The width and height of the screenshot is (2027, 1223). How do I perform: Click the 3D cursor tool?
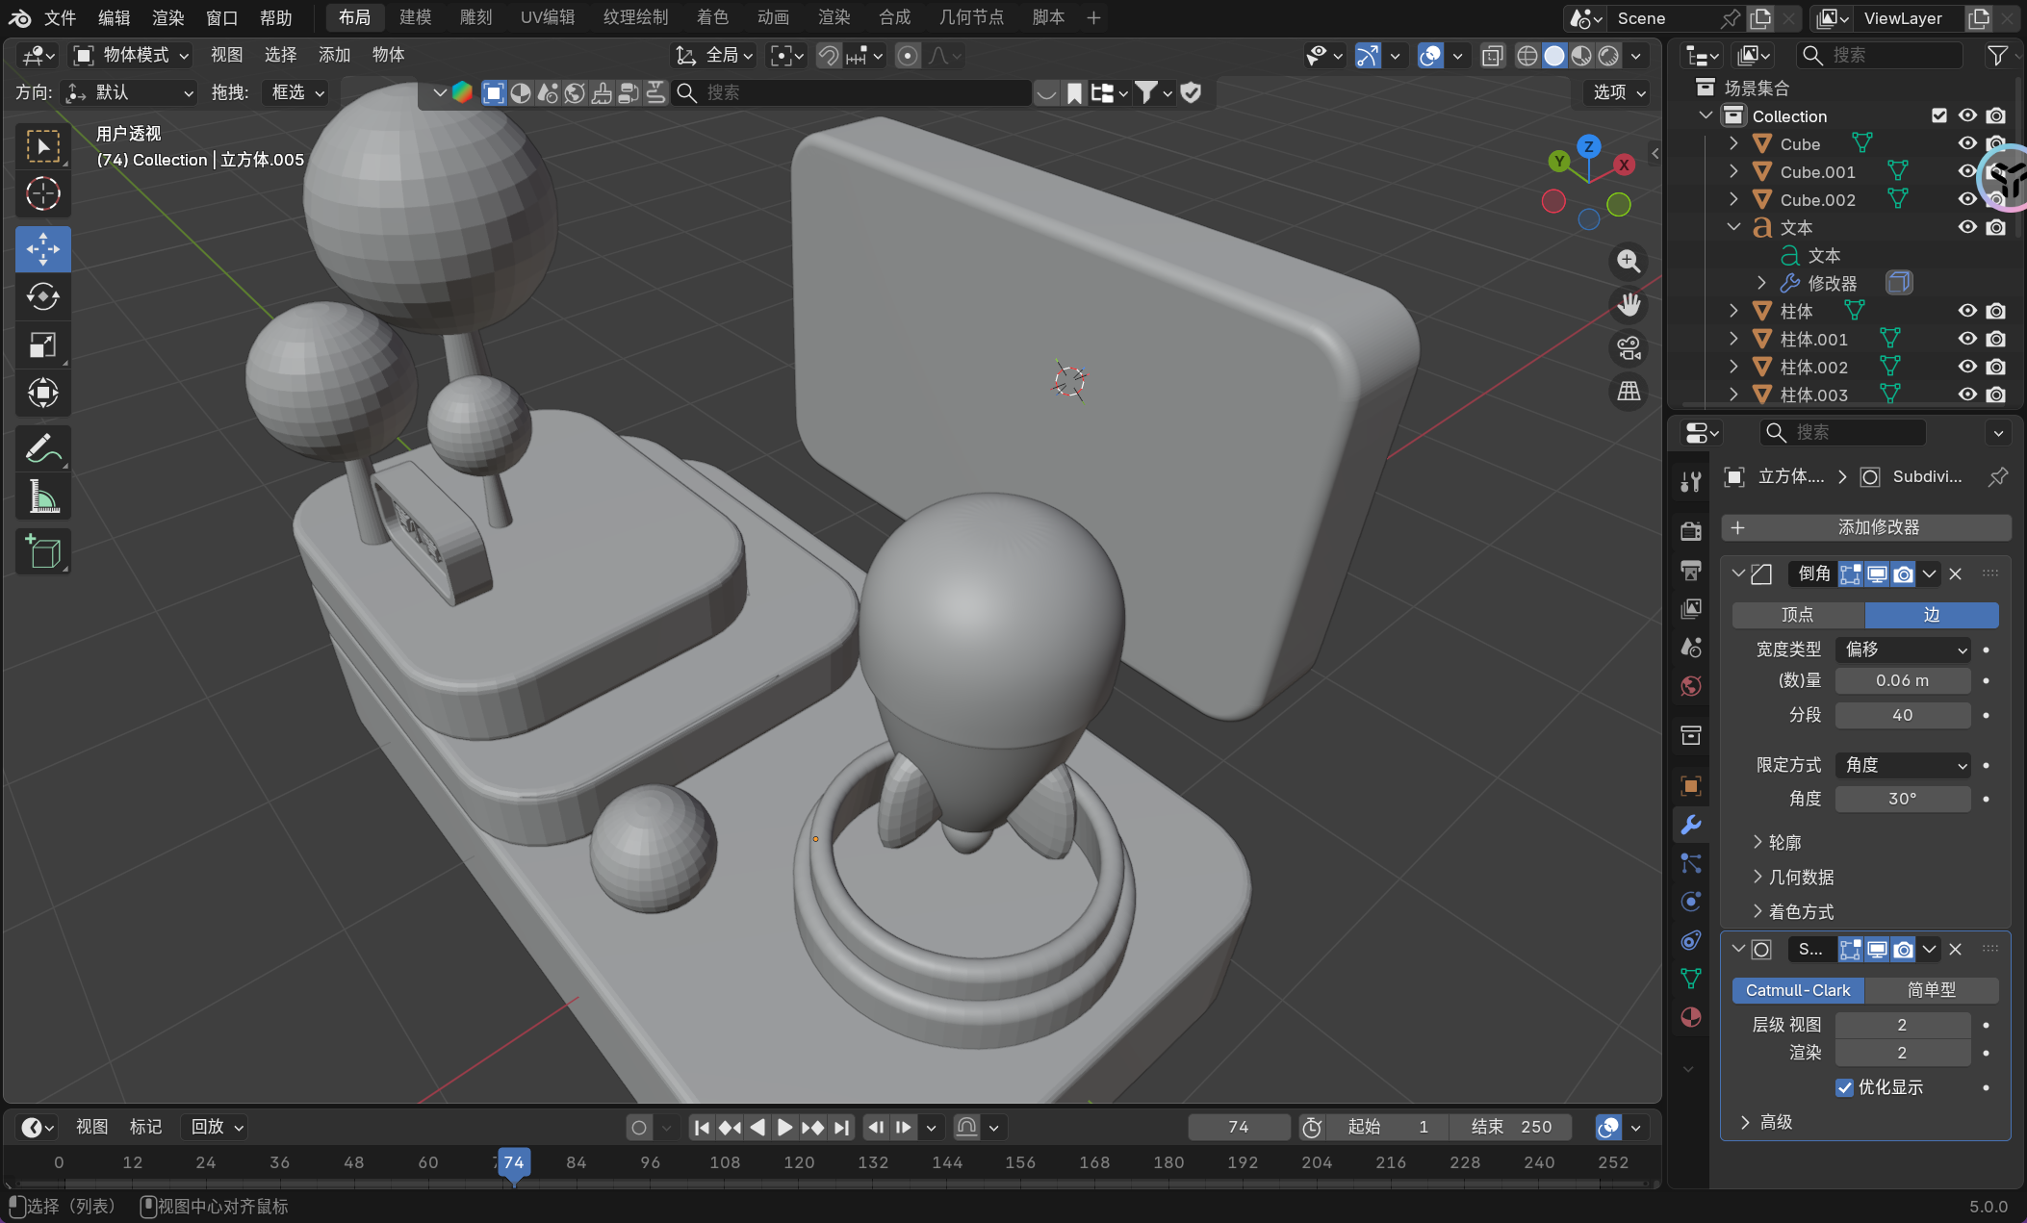42,194
